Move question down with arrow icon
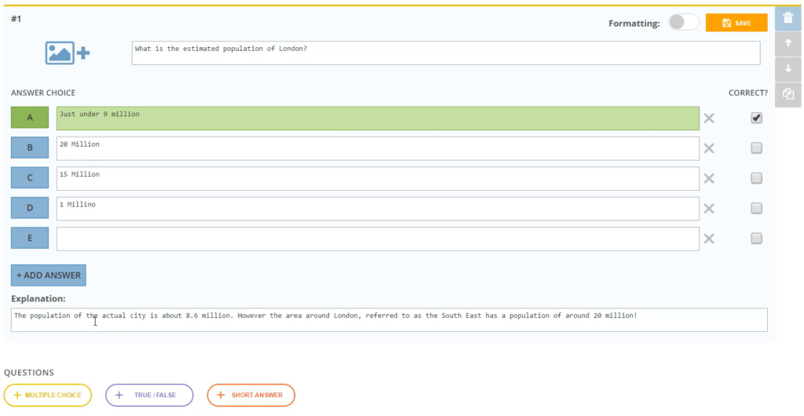Viewport: 804px width, 416px height. tap(788, 69)
